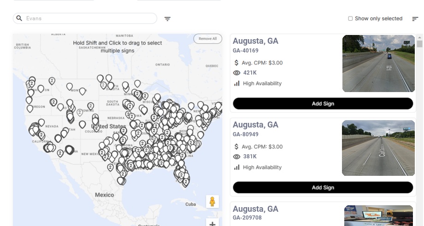Open the GA-80949 highway photo thumbnail
The width and height of the screenshot is (424, 226).
pos(378,148)
